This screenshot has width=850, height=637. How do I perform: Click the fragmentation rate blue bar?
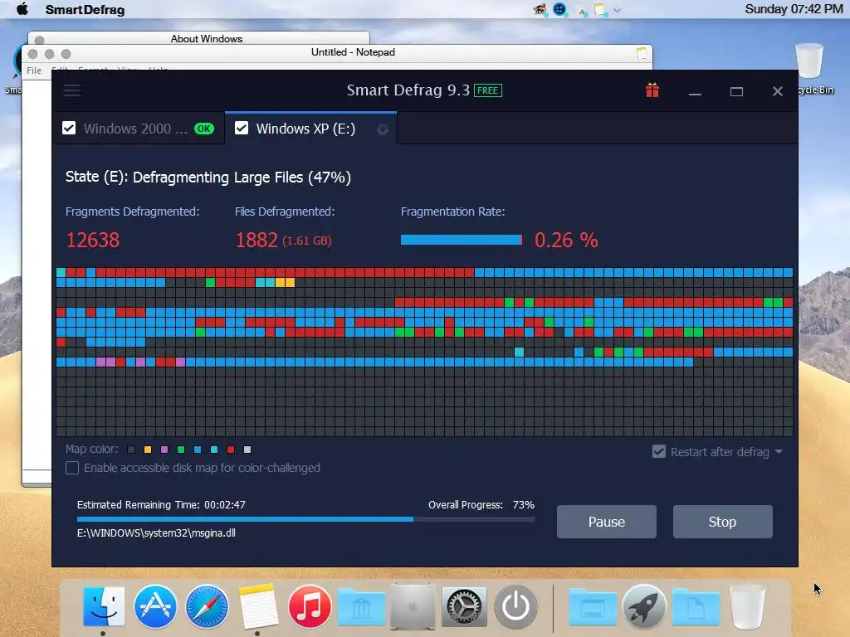pos(461,240)
